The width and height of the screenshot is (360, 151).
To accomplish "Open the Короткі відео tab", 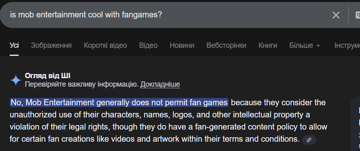I will pos(106,45).
